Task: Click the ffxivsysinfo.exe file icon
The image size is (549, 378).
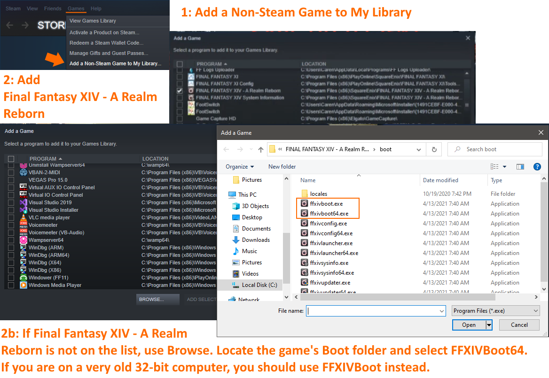Action: 305,262
